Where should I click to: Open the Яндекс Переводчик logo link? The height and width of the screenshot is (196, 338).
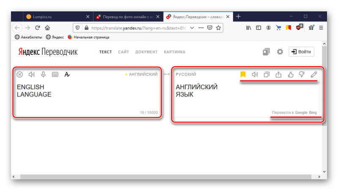[48, 52]
